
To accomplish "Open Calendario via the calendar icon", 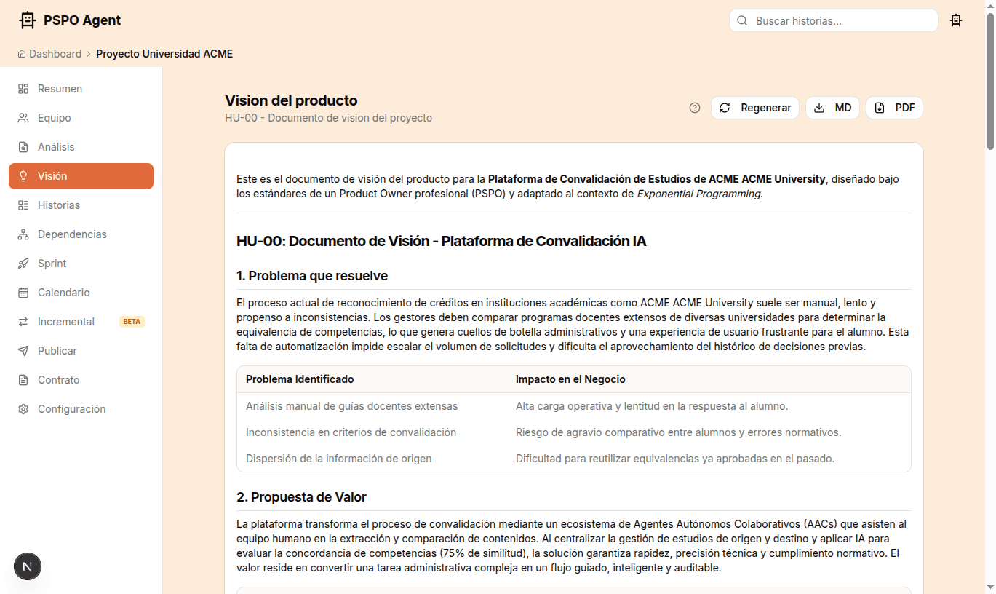I will tap(23, 292).
